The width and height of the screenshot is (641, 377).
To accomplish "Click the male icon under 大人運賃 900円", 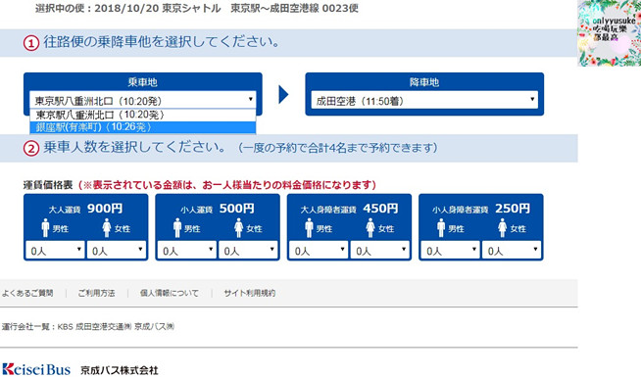I will (x=45, y=228).
